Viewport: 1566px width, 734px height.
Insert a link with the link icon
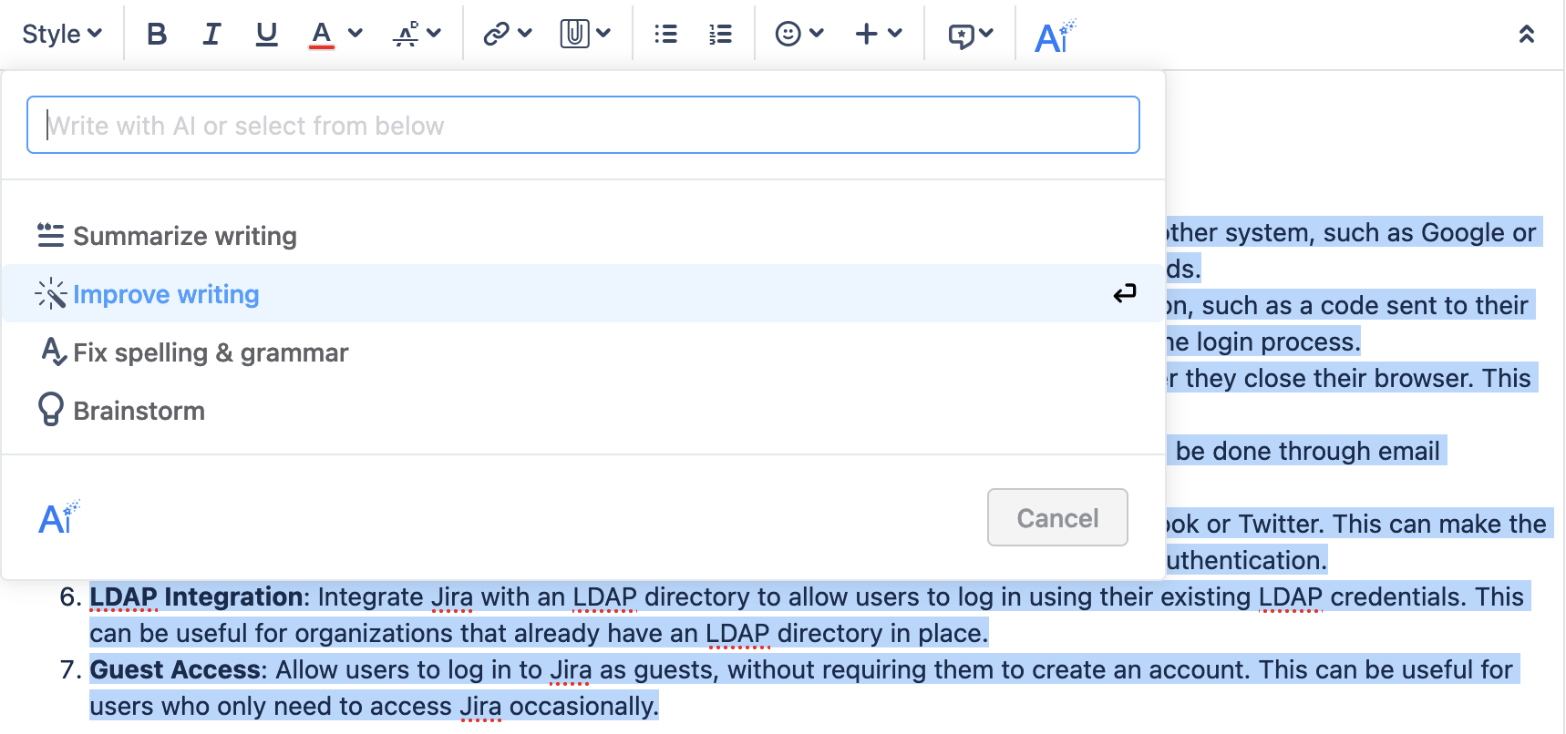[496, 35]
